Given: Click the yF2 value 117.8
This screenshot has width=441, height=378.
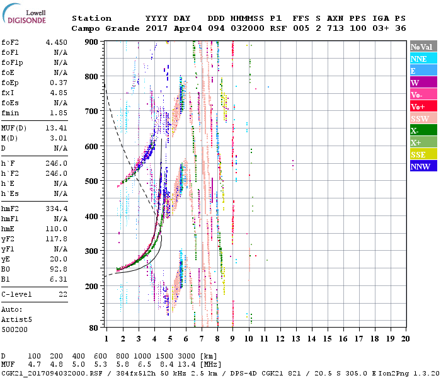Looking at the screenshot, I should tap(57, 239).
